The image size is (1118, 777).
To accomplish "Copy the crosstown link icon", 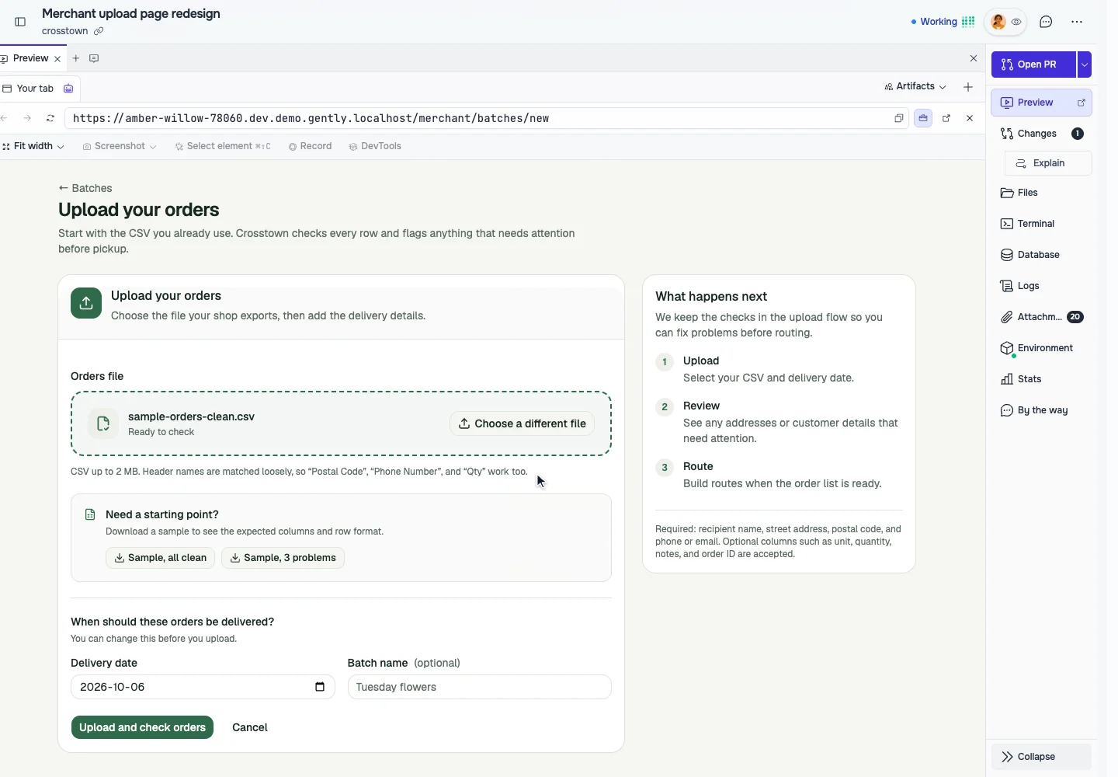I will pyautogui.click(x=99, y=31).
